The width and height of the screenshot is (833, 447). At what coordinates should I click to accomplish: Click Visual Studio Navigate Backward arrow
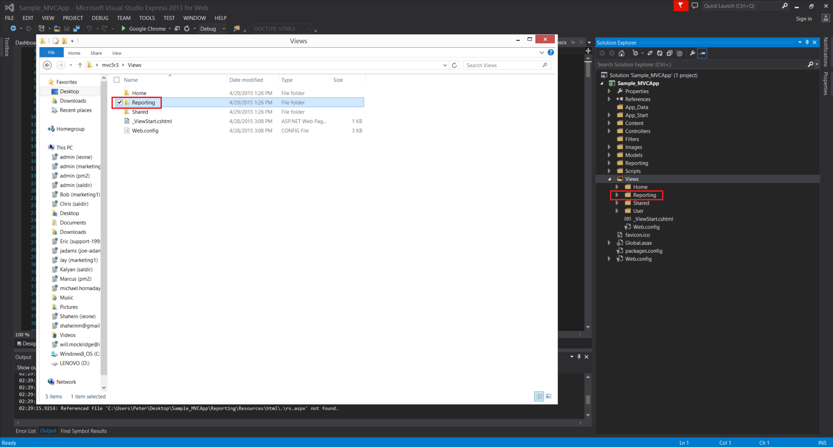[13, 29]
